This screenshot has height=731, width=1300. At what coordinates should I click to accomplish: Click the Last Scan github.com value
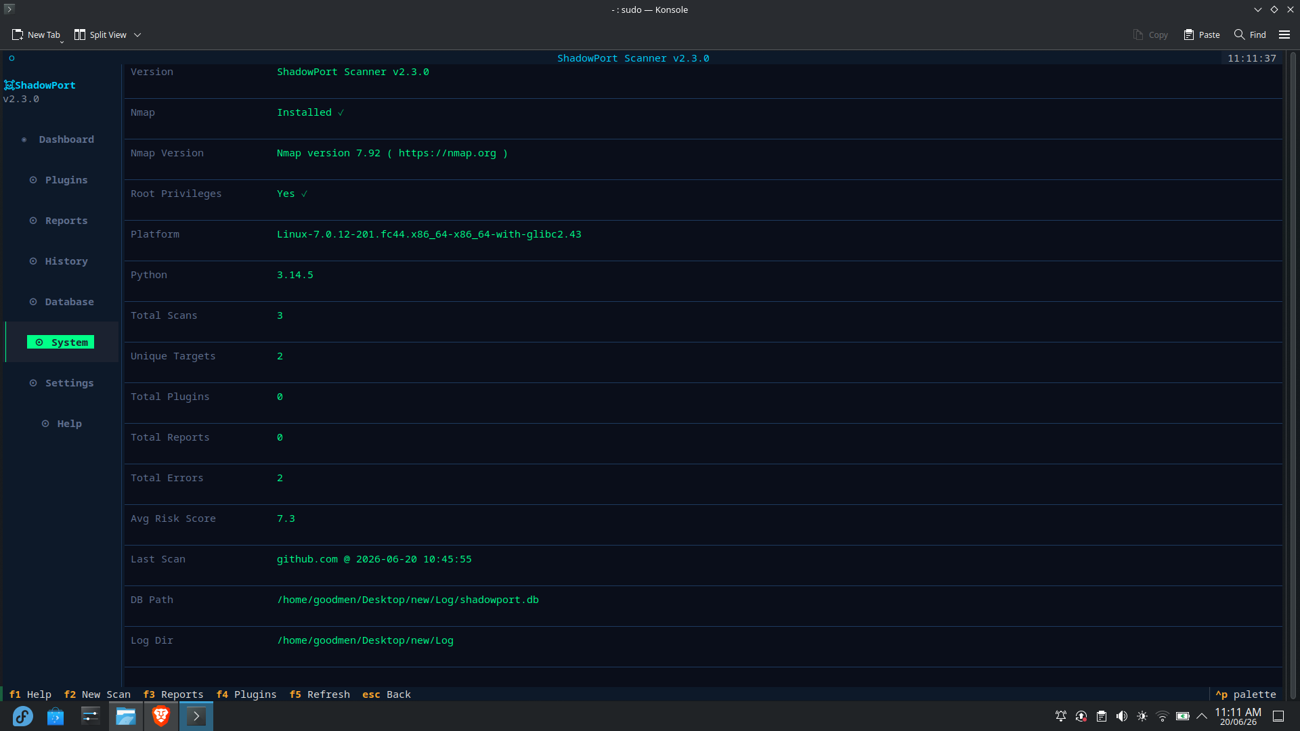[374, 559]
